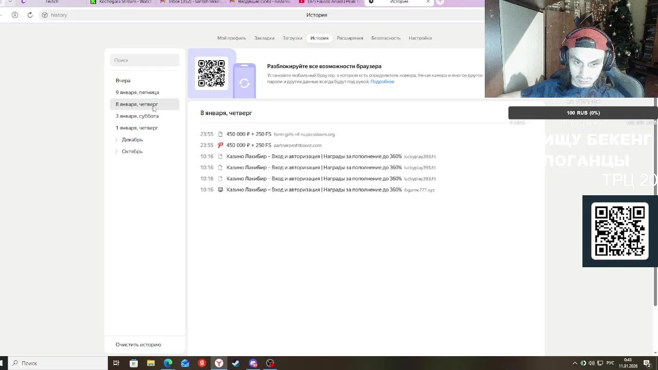
Task: Open the network icon in tray
Action: pos(600,363)
